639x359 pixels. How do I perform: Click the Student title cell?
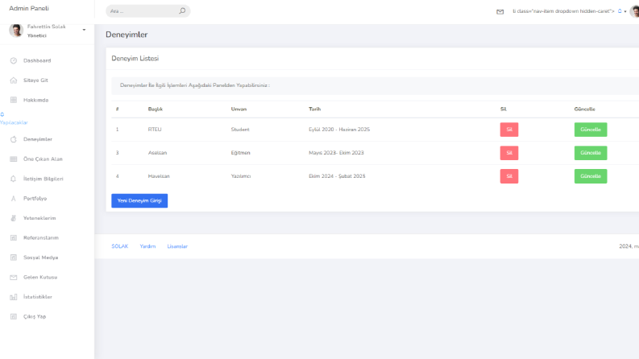240,130
